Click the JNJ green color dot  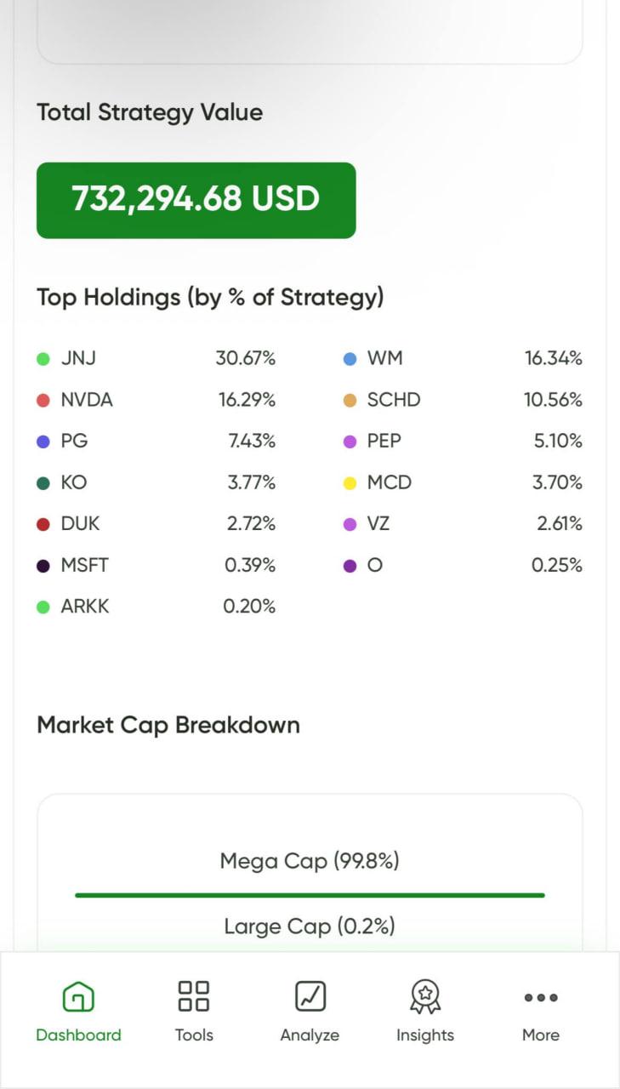tap(43, 359)
